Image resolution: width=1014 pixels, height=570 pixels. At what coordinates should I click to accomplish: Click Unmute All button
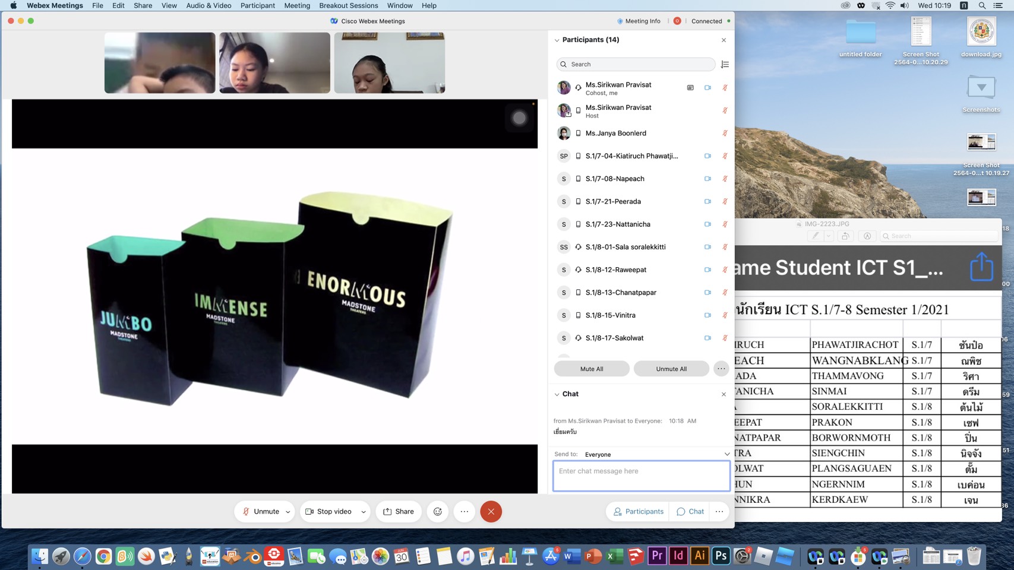[x=671, y=369]
